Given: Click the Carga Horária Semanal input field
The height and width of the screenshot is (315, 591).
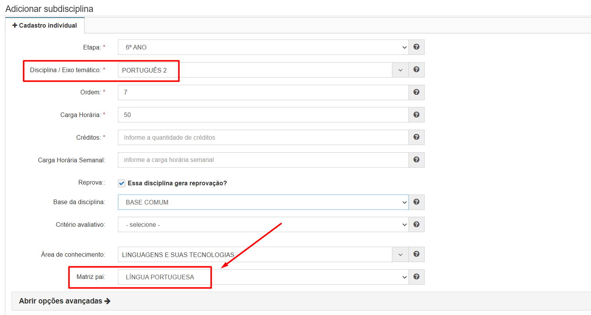Looking at the screenshot, I should pos(263,160).
